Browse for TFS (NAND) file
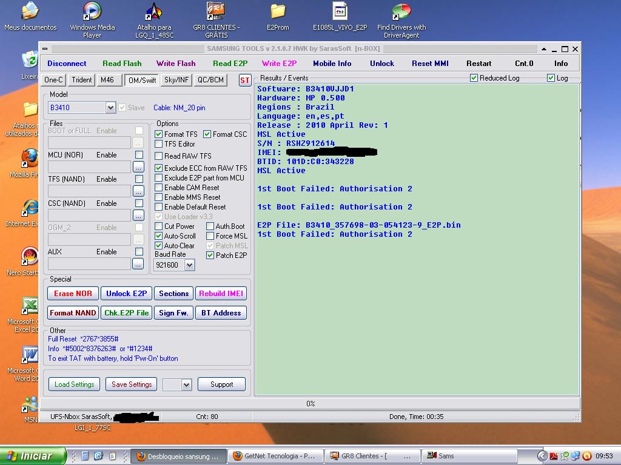Screen dimensions: 621x465 [x=138, y=191]
